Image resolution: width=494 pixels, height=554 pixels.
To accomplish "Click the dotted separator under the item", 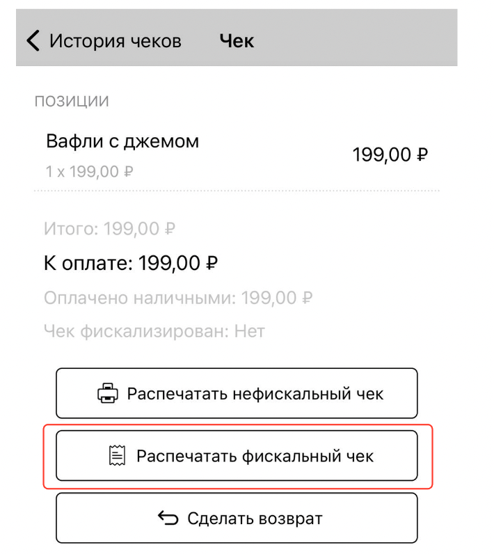I will tap(237, 190).
